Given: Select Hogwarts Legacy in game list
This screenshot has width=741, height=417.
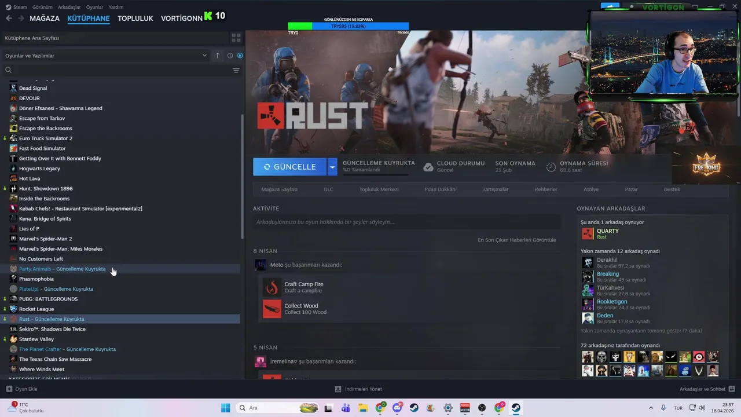Looking at the screenshot, I should tap(120, 169).
